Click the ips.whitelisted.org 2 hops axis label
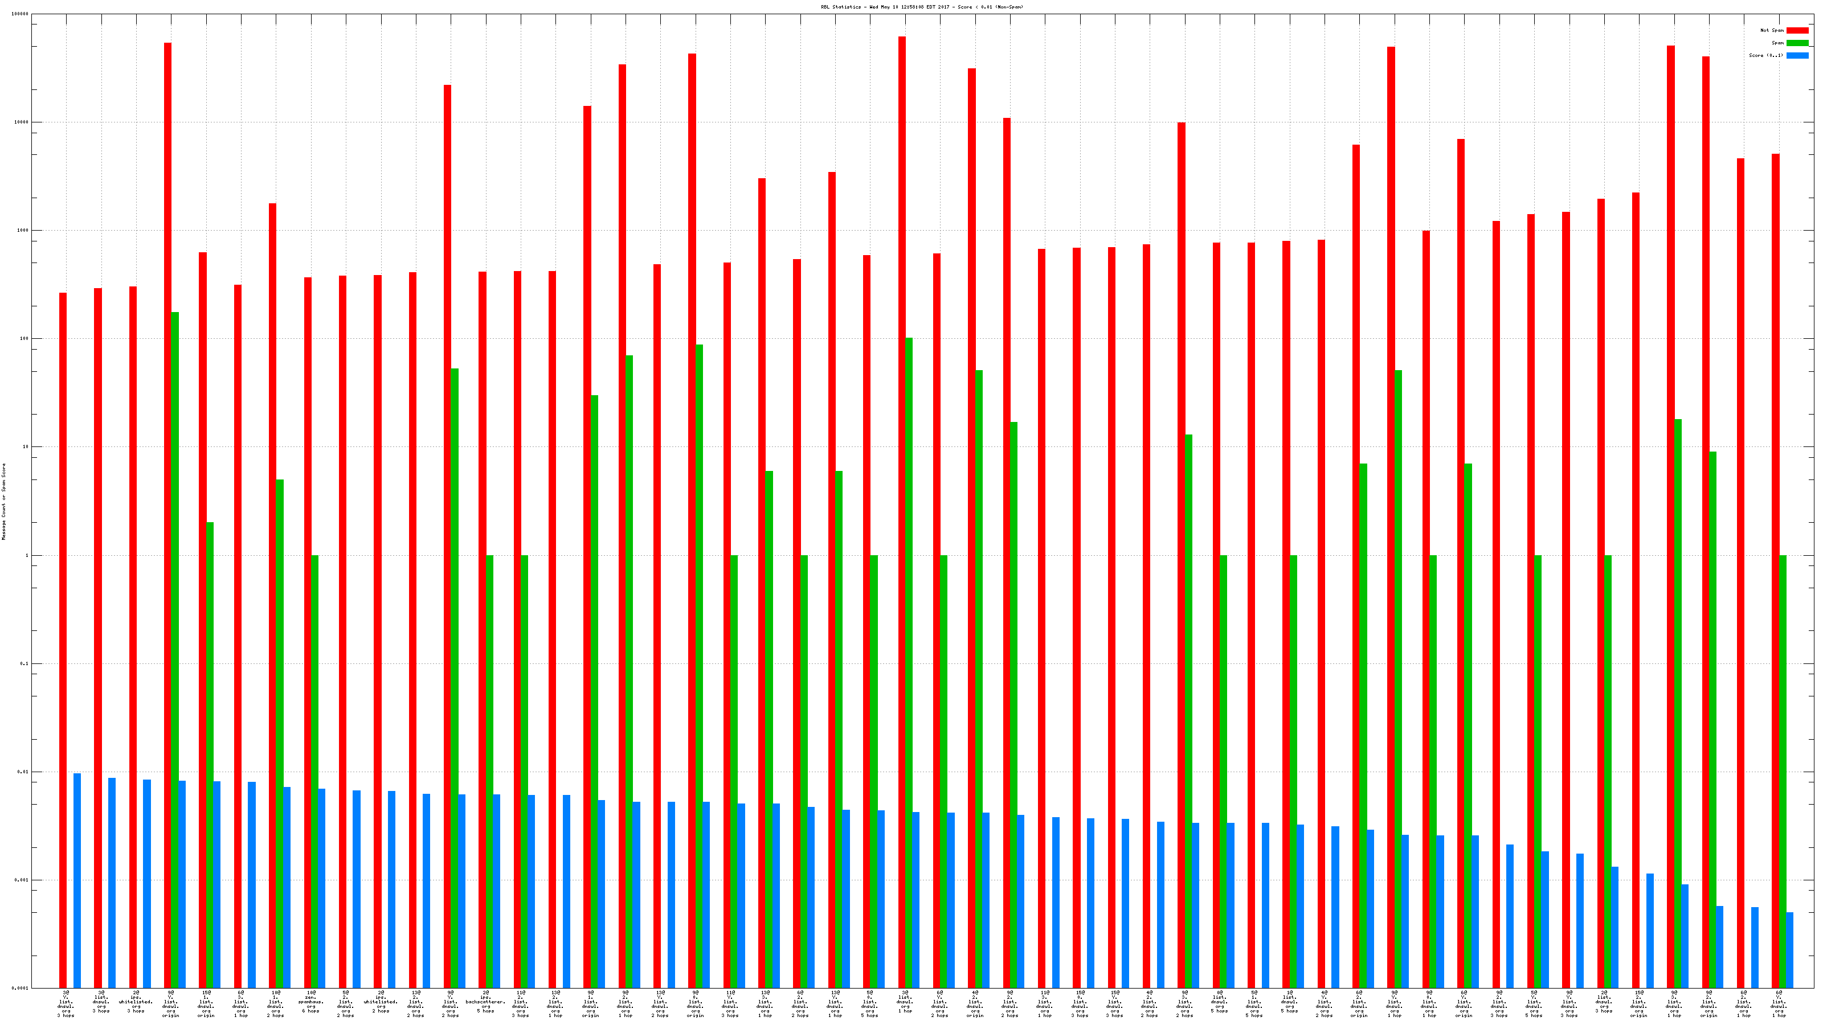The image size is (1823, 1025). coord(381,1002)
